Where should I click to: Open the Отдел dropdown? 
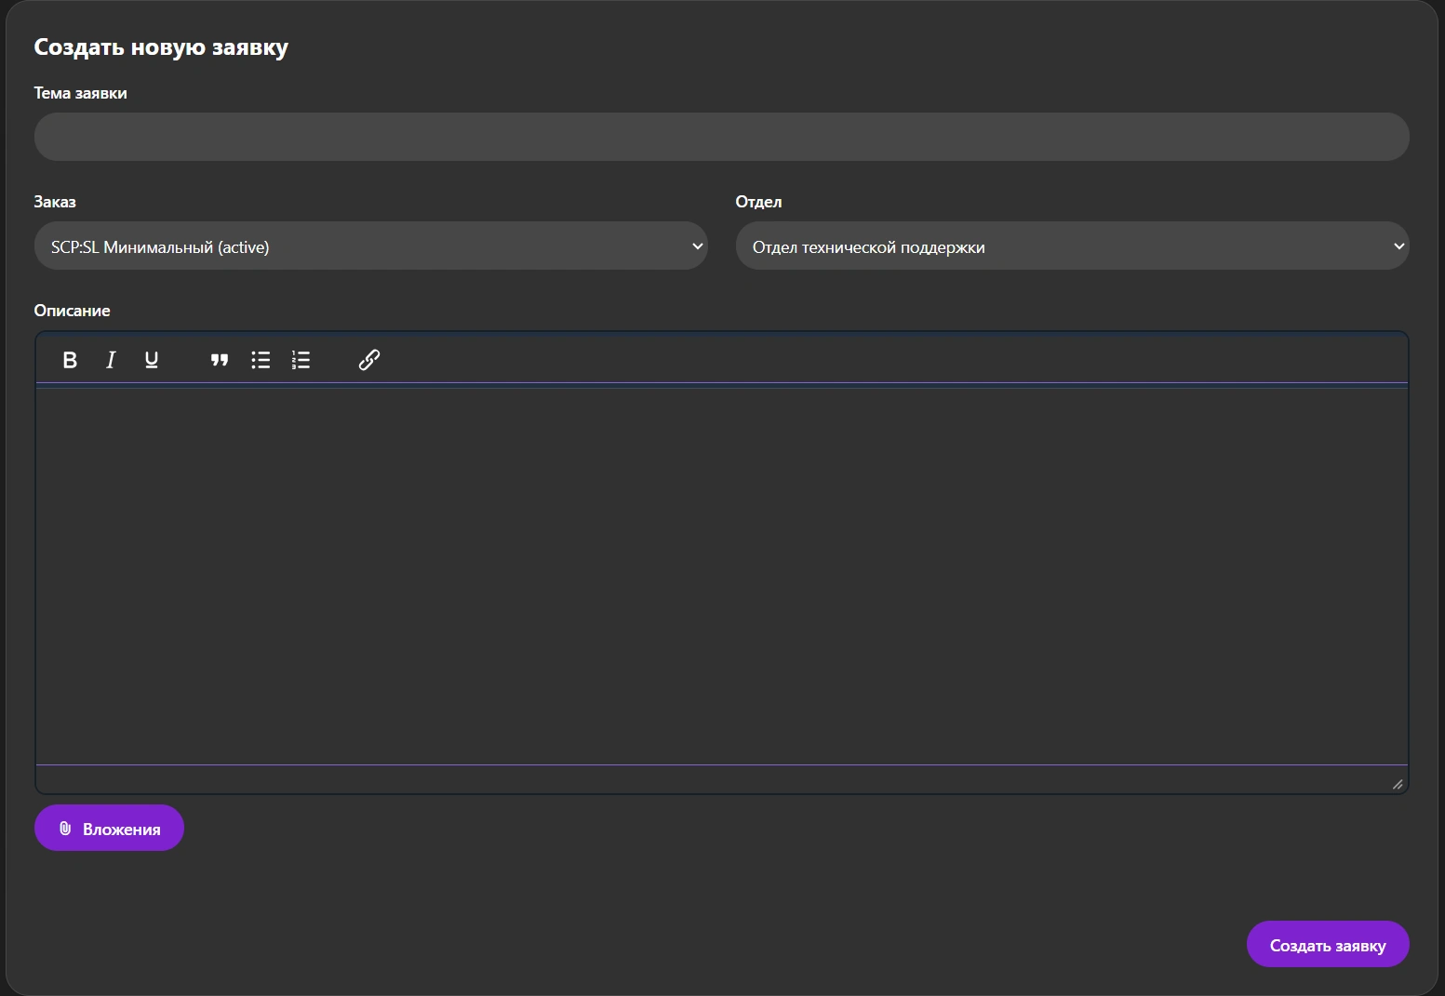tap(1073, 246)
